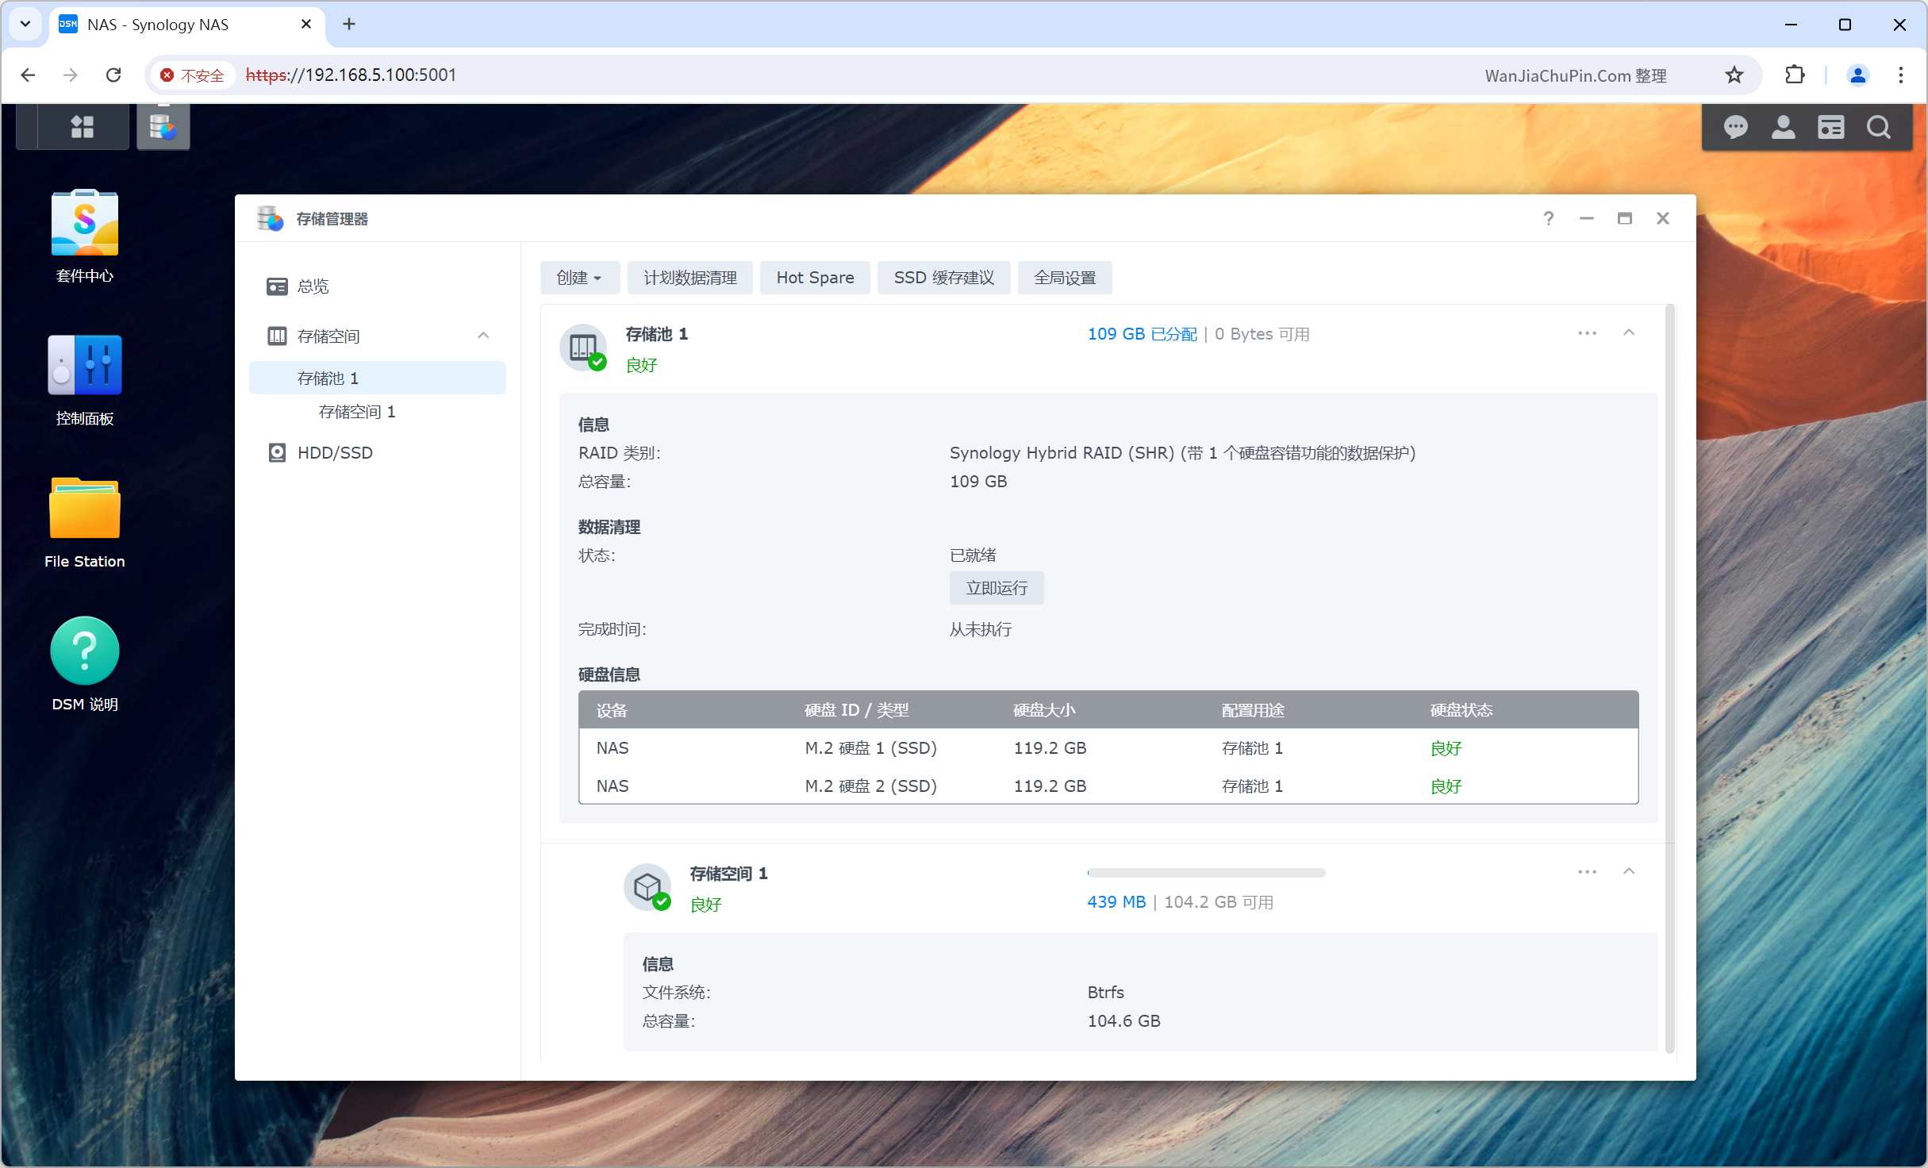1928x1168 pixels.
Task: Bookmark the page with the star icon
Action: [1734, 75]
